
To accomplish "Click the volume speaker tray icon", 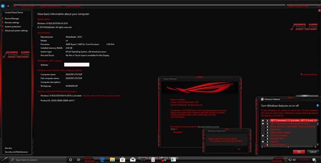I will 294,160.
